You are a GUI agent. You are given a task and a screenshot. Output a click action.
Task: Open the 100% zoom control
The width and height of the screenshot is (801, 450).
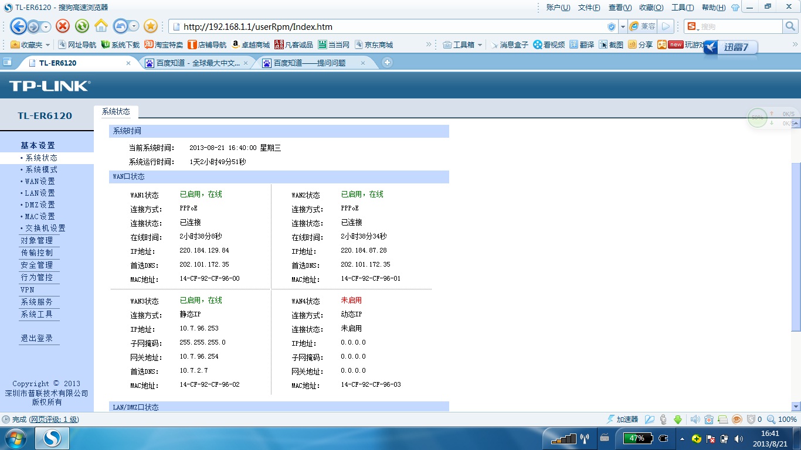click(782, 420)
